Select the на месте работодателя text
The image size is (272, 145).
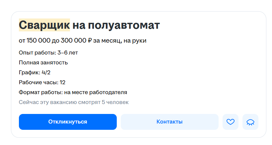96,92
